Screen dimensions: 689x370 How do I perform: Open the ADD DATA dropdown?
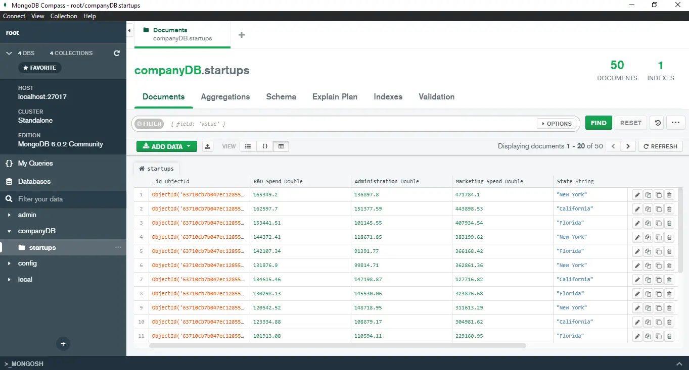[166, 146]
